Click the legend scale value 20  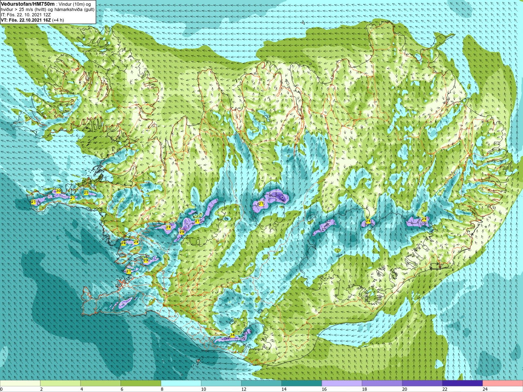(x=405, y=390)
